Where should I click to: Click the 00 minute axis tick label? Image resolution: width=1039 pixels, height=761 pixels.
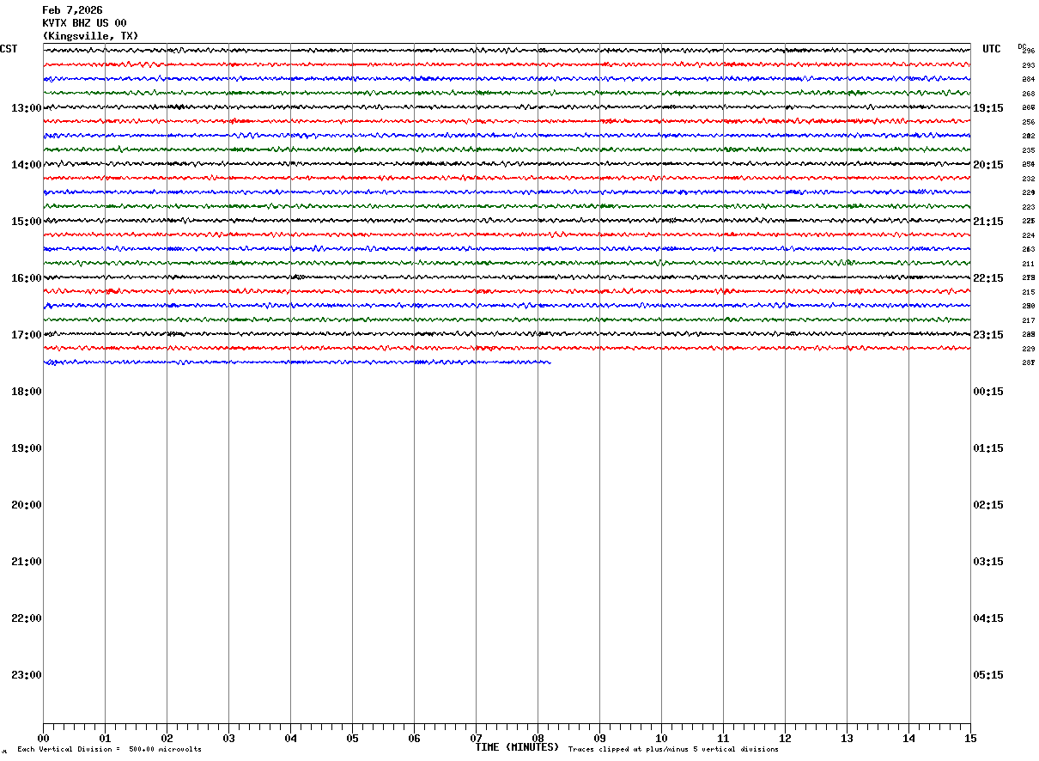tap(43, 738)
